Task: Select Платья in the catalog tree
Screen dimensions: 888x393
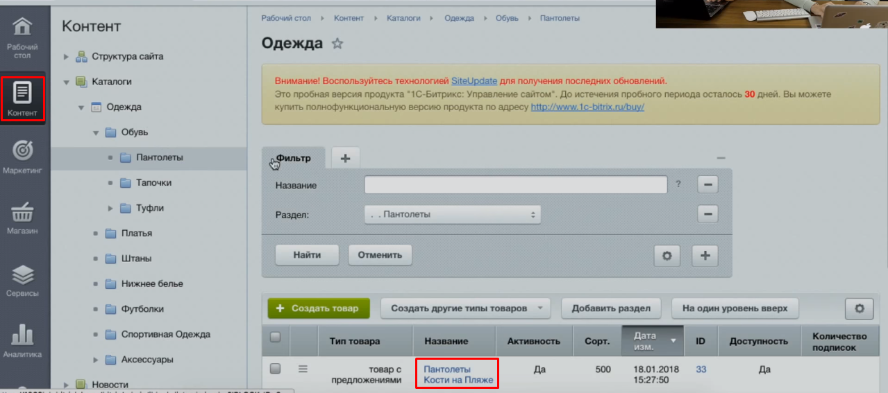Action: pyautogui.click(x=137, y=234)
